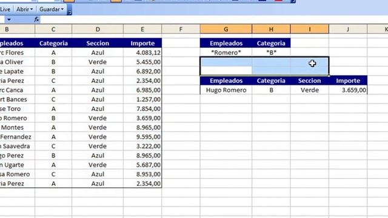
Task: Click the Flores employee cell
Action: point(18,53)
